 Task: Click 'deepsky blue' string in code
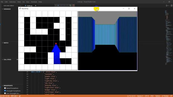51,85
